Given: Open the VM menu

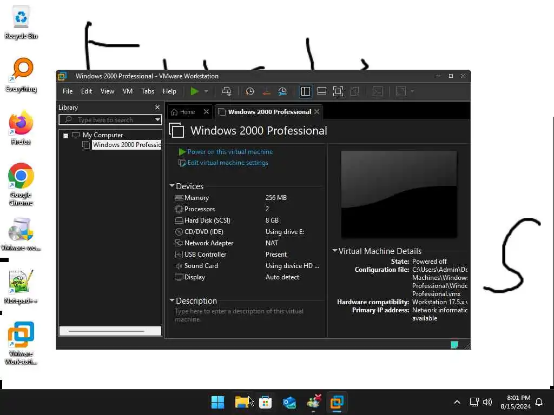Looking at the screenshot, I should coord(128,91).
